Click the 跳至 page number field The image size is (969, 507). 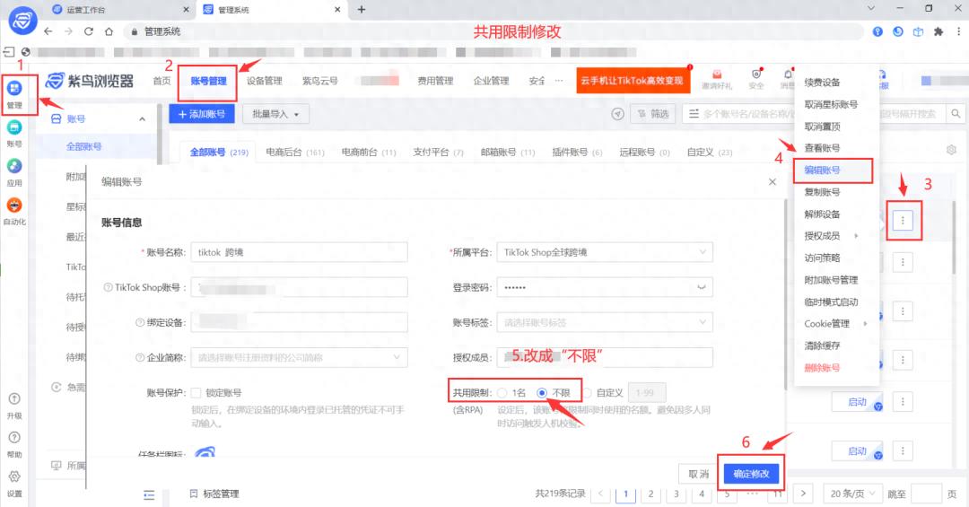(926, 494)
